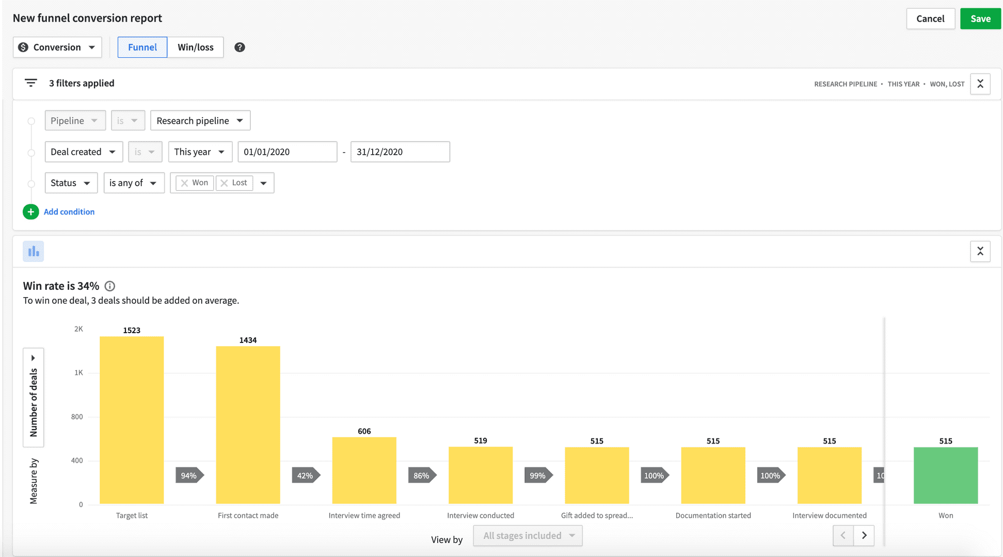Click the disabled 'is' operator for Pipeline
This screenshot has height=557, width=1003.
(x=128, y=121)
